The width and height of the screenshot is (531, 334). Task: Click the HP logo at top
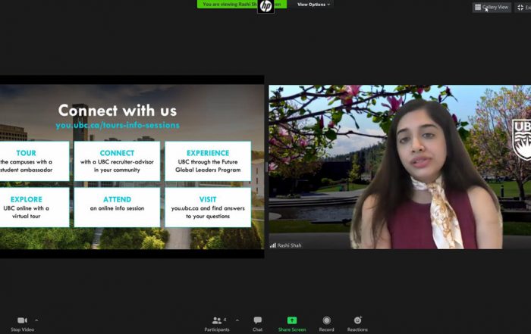(x=265, y=6)
